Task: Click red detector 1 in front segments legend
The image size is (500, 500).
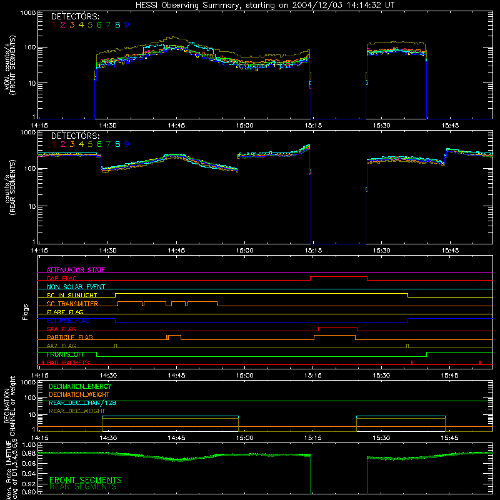Action: tap(54, 25)
